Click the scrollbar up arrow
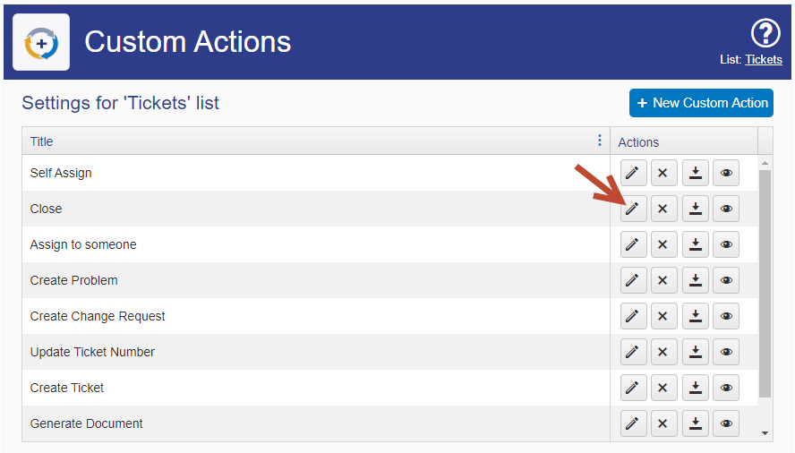Screen dimensions: 795x453 point(765,163)
